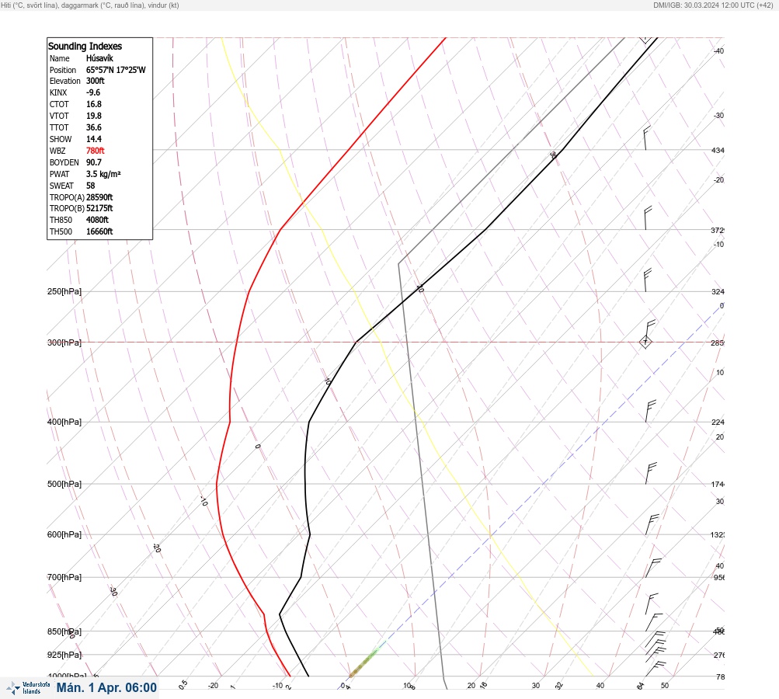
Task: Select the SWEAT value 58
Action: pyautogui.click(x=90, y=186)
